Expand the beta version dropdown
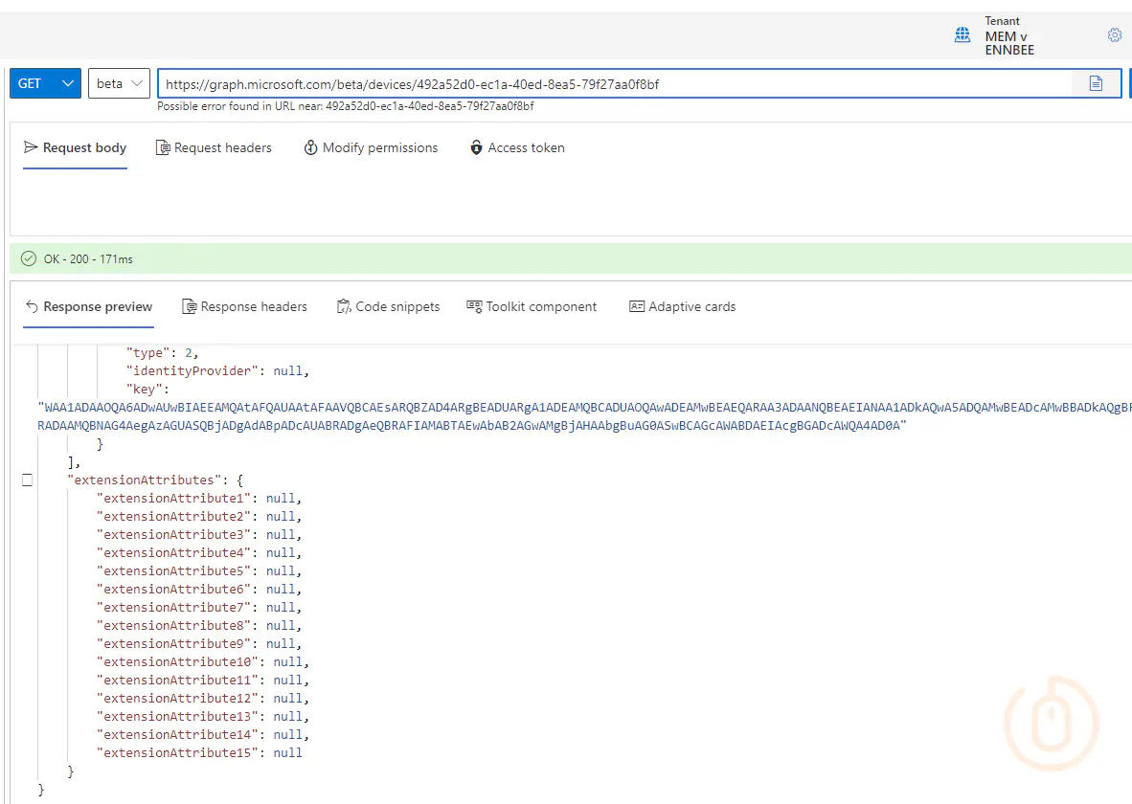 [120, 83]
